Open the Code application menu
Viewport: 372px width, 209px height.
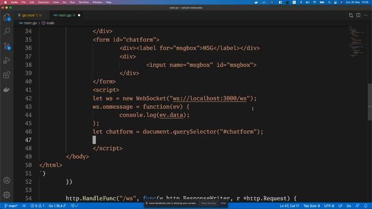click(x=14, y=2)
